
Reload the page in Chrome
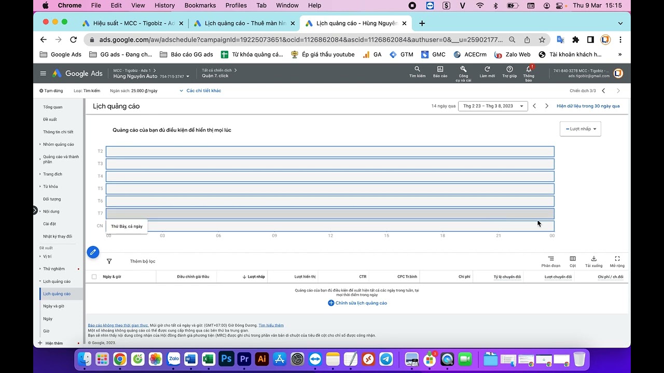pyautogui.click(x=74, y=39)
